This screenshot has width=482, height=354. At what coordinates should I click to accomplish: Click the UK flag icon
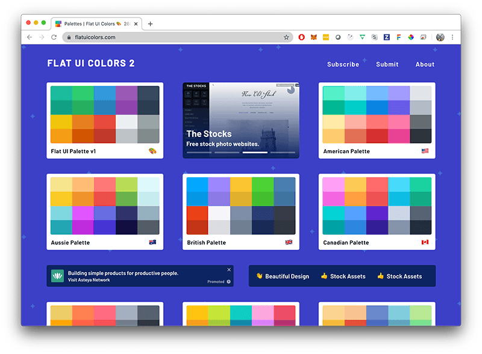tap(289, 242)
